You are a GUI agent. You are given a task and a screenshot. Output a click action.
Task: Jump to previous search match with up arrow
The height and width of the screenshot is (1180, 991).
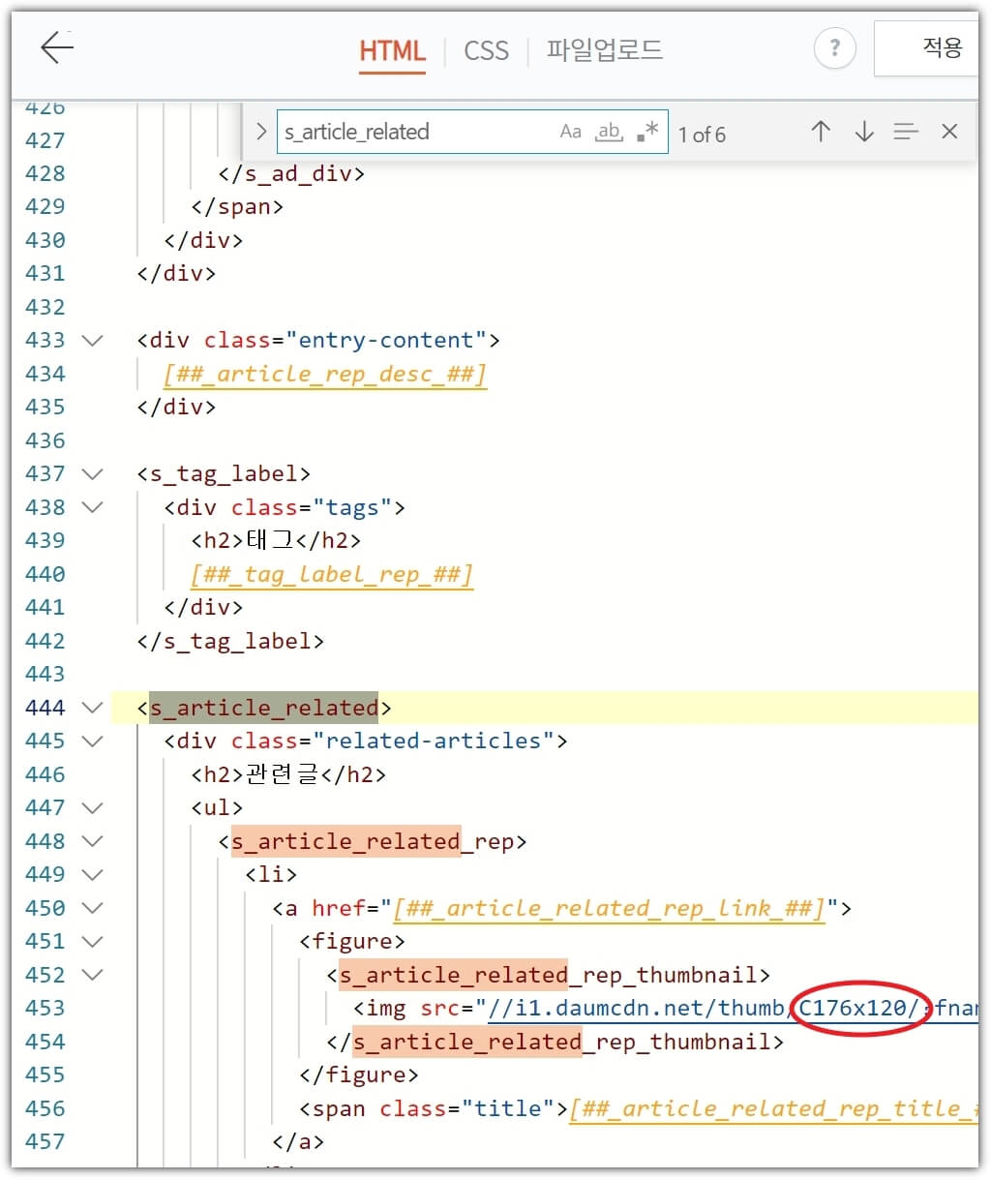click(x=820, y=132)
